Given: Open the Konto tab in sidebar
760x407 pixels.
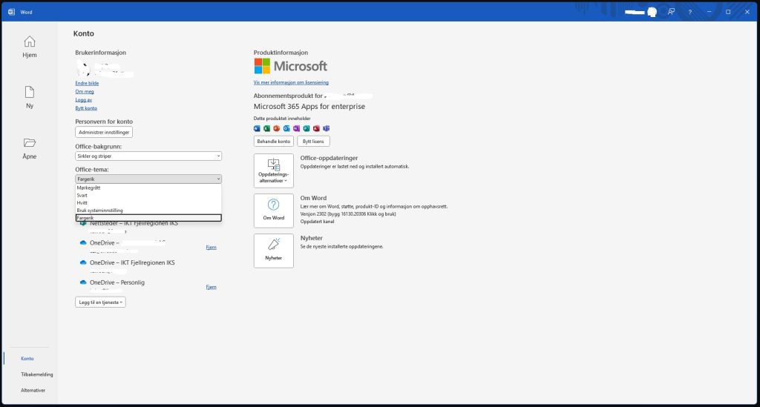Looking at the screenshot, I should tap(27, 359).
